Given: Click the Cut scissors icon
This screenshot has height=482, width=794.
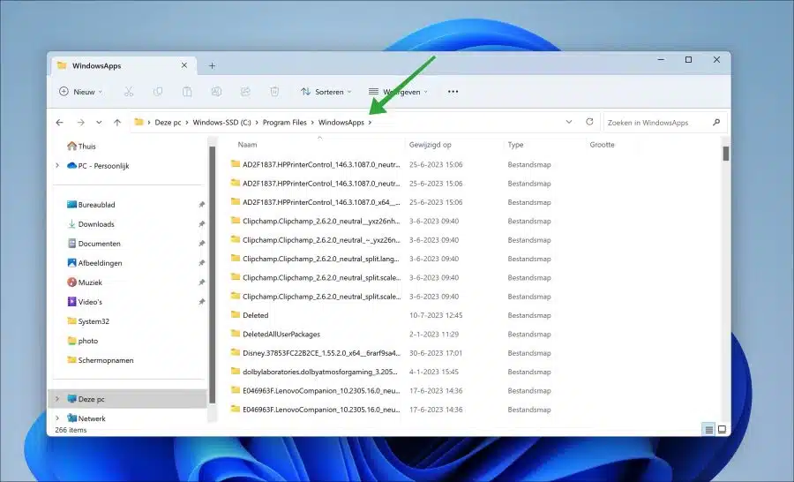Looking at the screenshot, I should click(x=129, y=92).
